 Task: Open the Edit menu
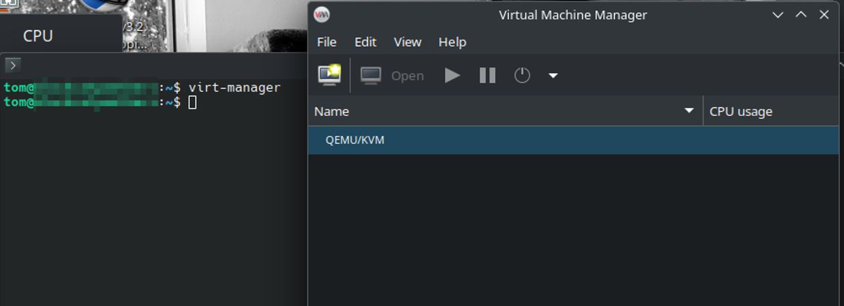pyautogui.click(x=365, y=42)
